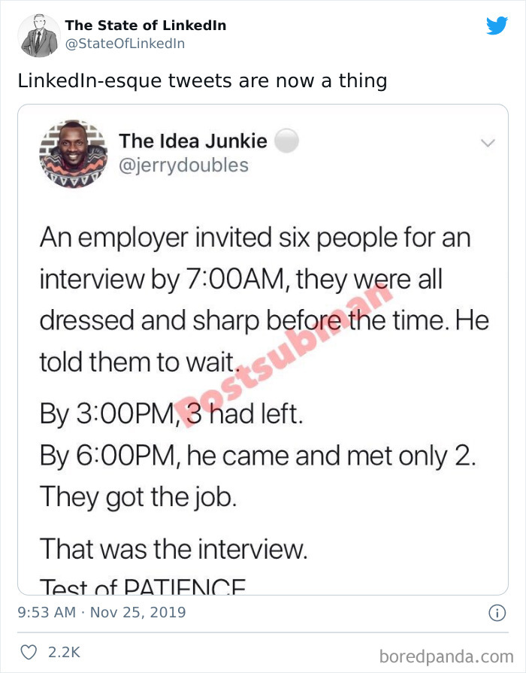Screen dimensions: 526x673
Task: Click the tweet text about LinkedIn-esque tweets
Action: (x=201, y=80)
